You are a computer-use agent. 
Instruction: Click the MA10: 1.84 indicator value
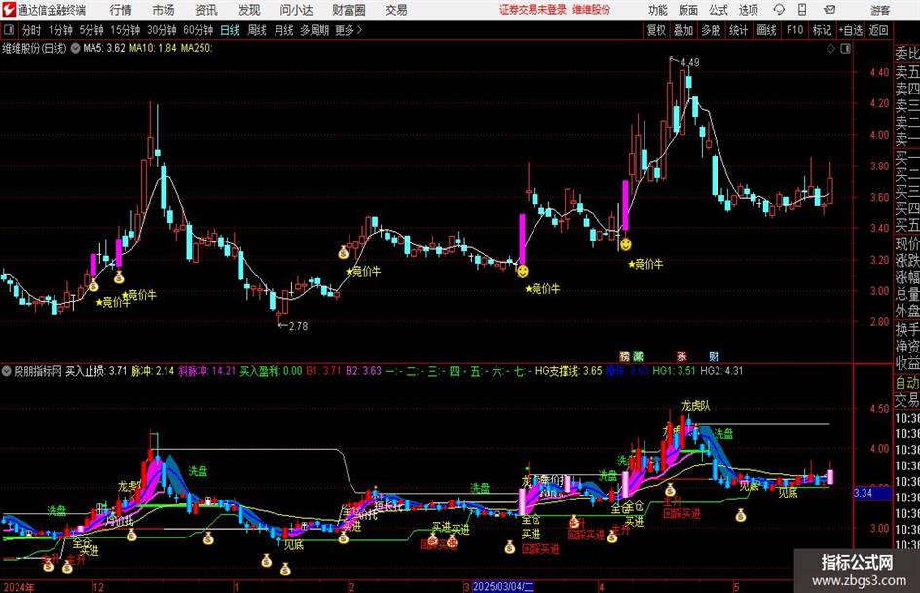(153, 48)
